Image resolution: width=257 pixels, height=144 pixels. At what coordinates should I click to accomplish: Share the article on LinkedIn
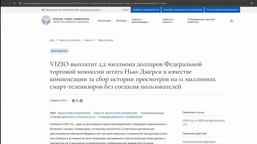81,101
